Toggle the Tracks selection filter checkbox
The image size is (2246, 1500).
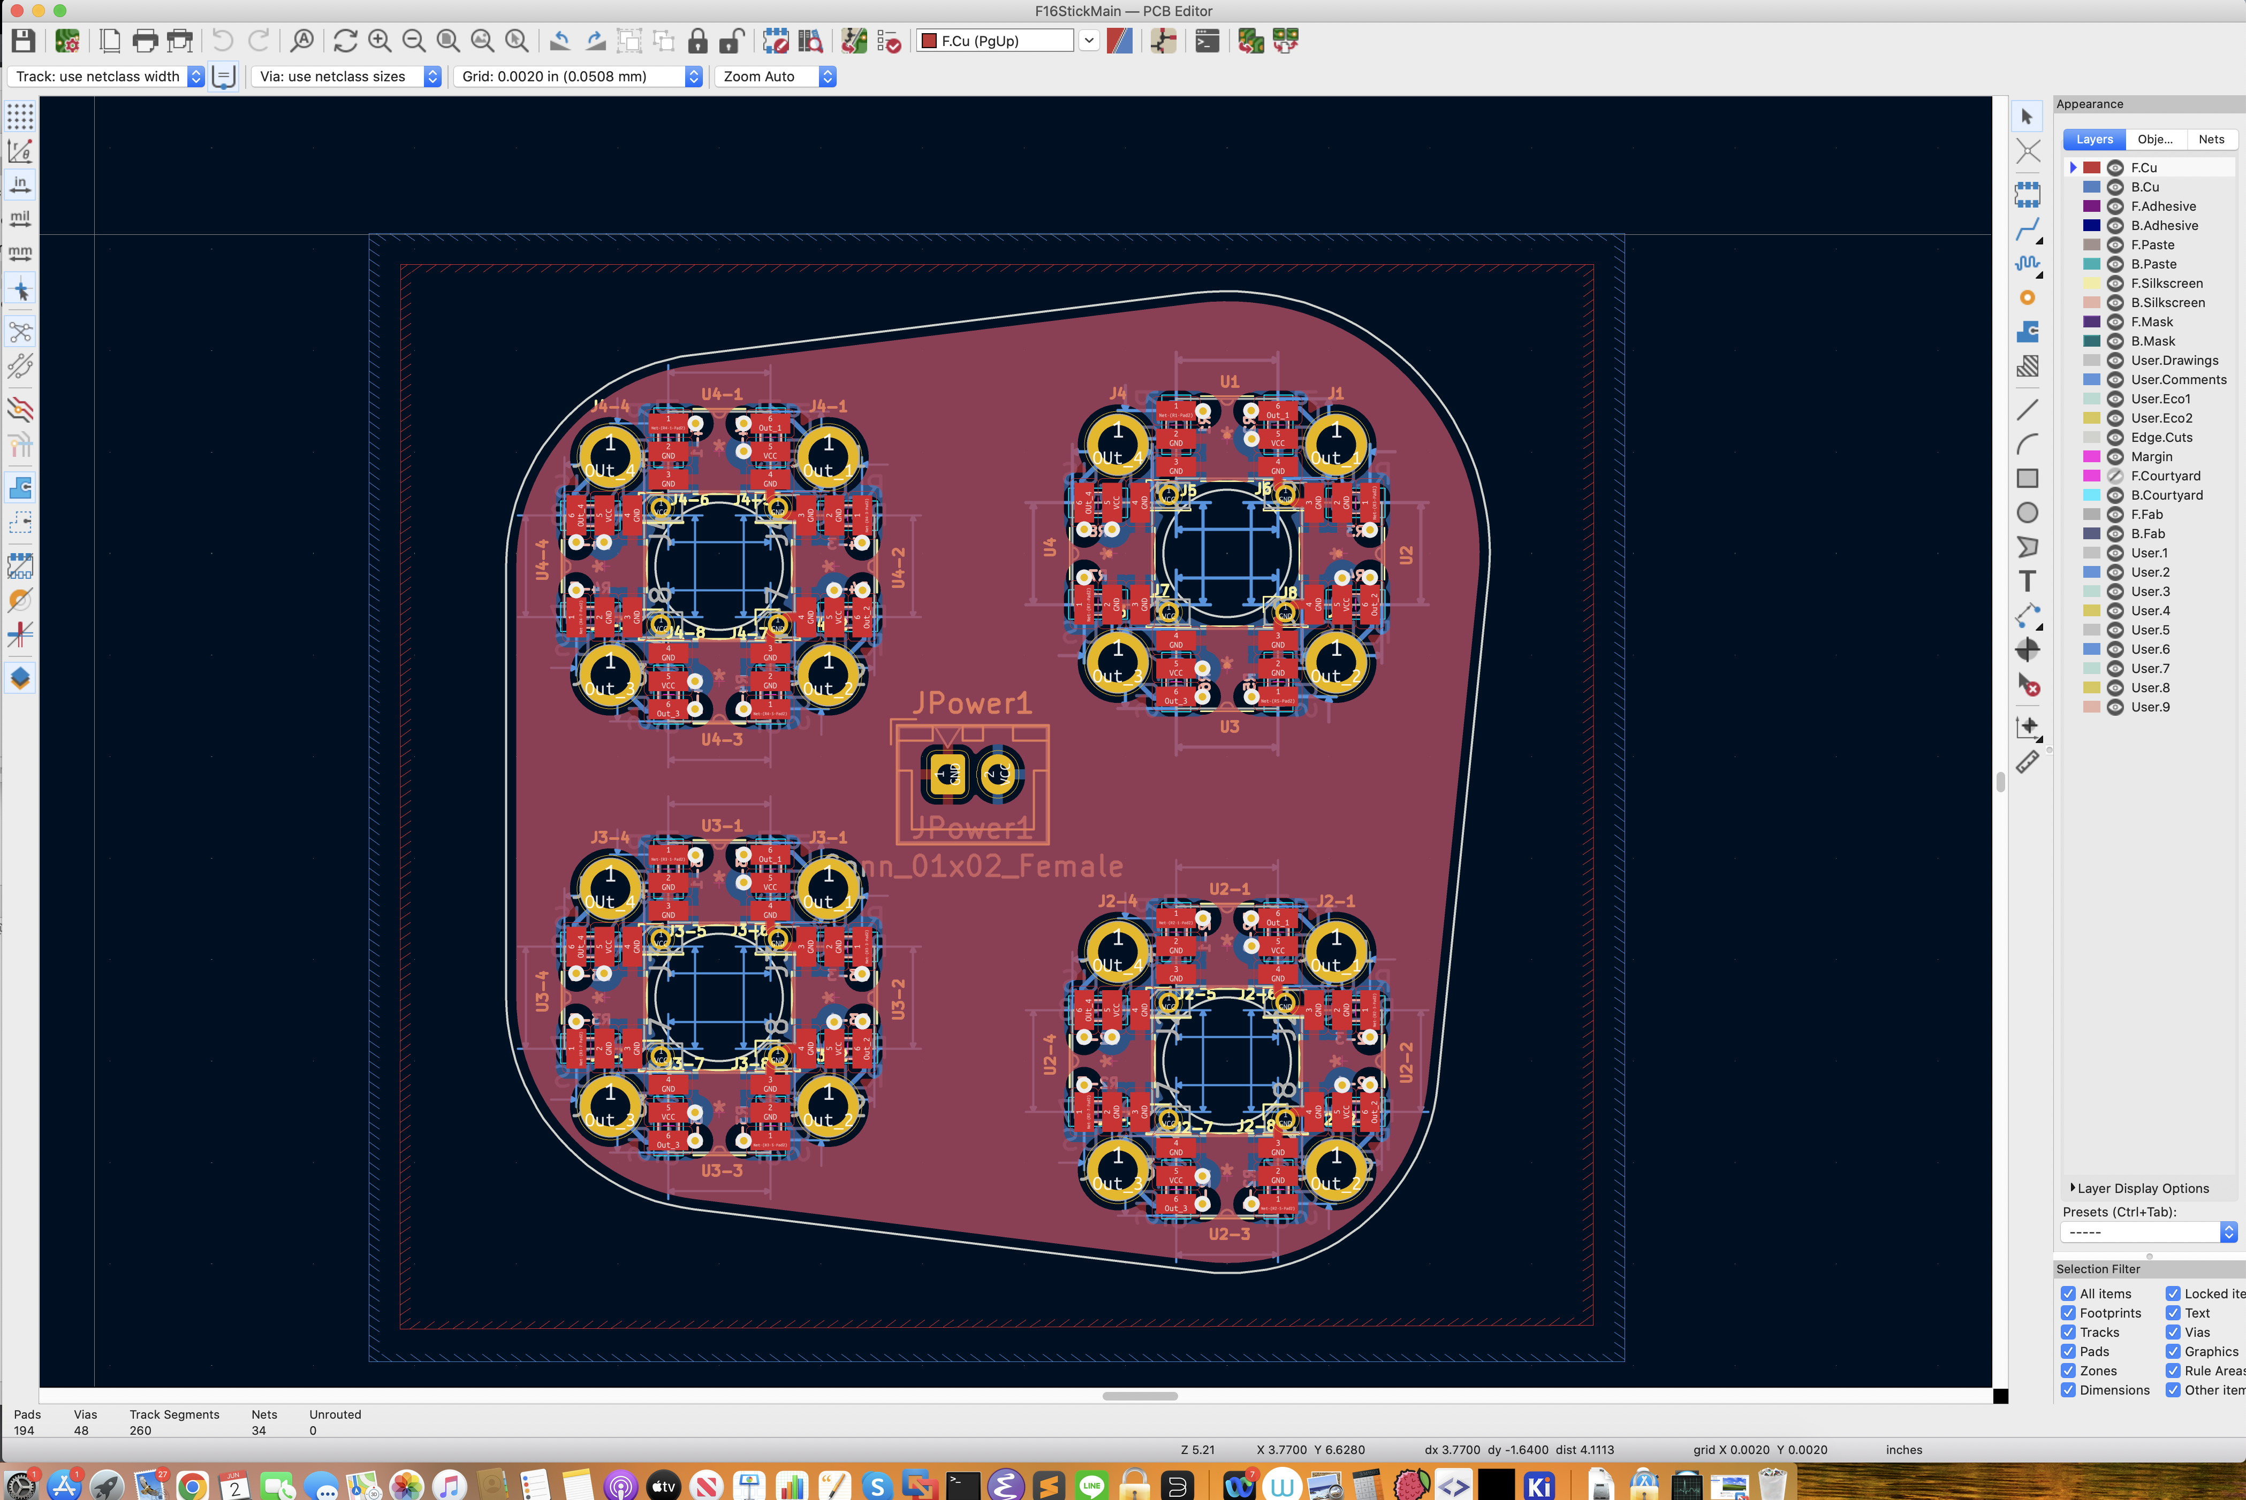(x=2068, y=1333)
